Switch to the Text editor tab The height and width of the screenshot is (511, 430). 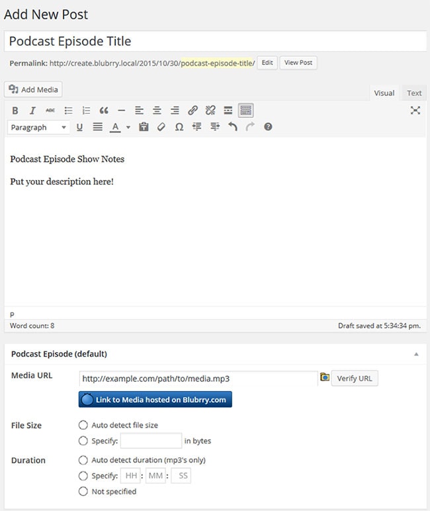tap(414, 93)
